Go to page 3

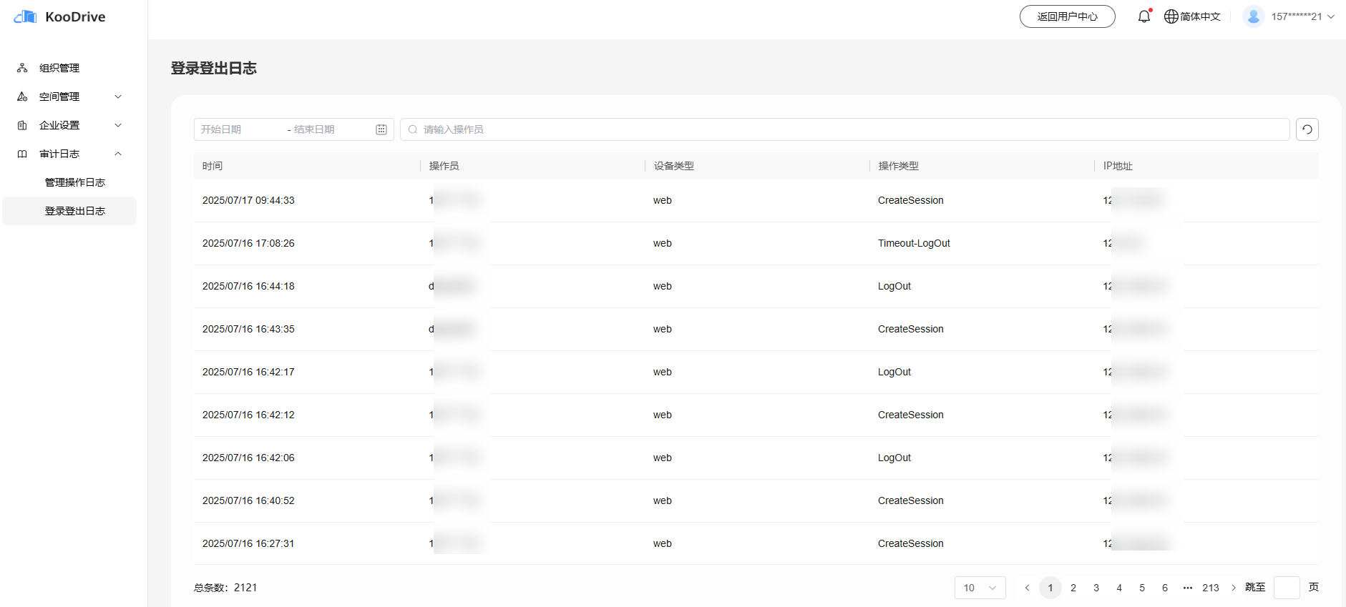tap(1096, 588)
